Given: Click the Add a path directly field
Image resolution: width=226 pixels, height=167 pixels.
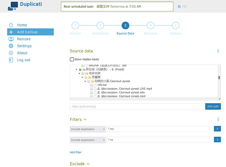Looking at the screenshot, I should pyautogui.click(x=138, y=107).
